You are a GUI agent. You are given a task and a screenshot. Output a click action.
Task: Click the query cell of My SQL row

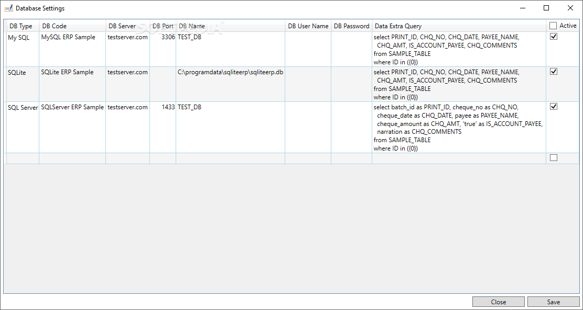(459, 49)
